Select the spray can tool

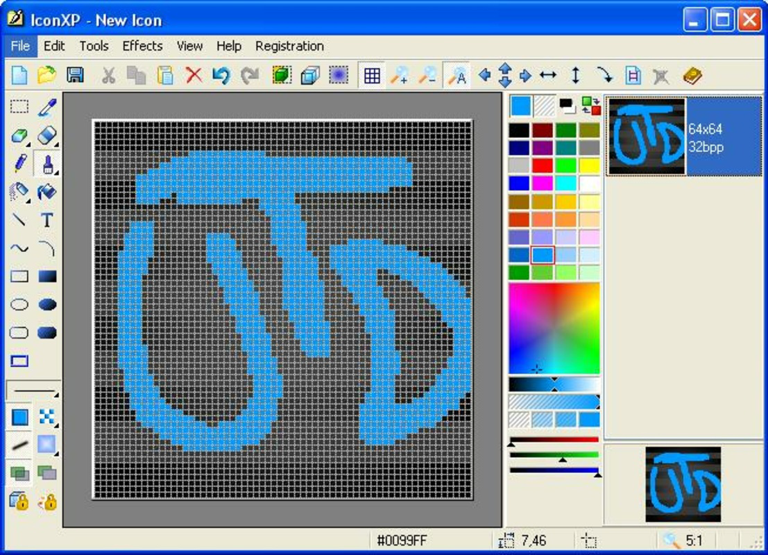point(19,191)
